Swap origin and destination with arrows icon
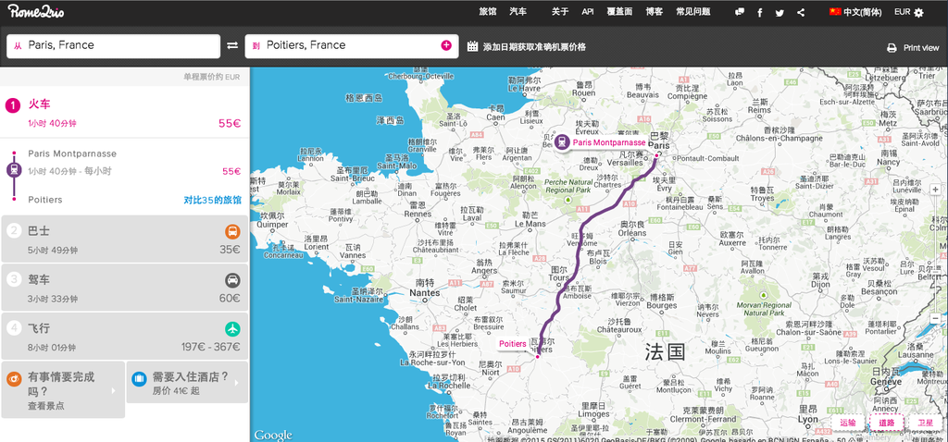Viewport: 948px width, 442px height. (x=232, y=46)
